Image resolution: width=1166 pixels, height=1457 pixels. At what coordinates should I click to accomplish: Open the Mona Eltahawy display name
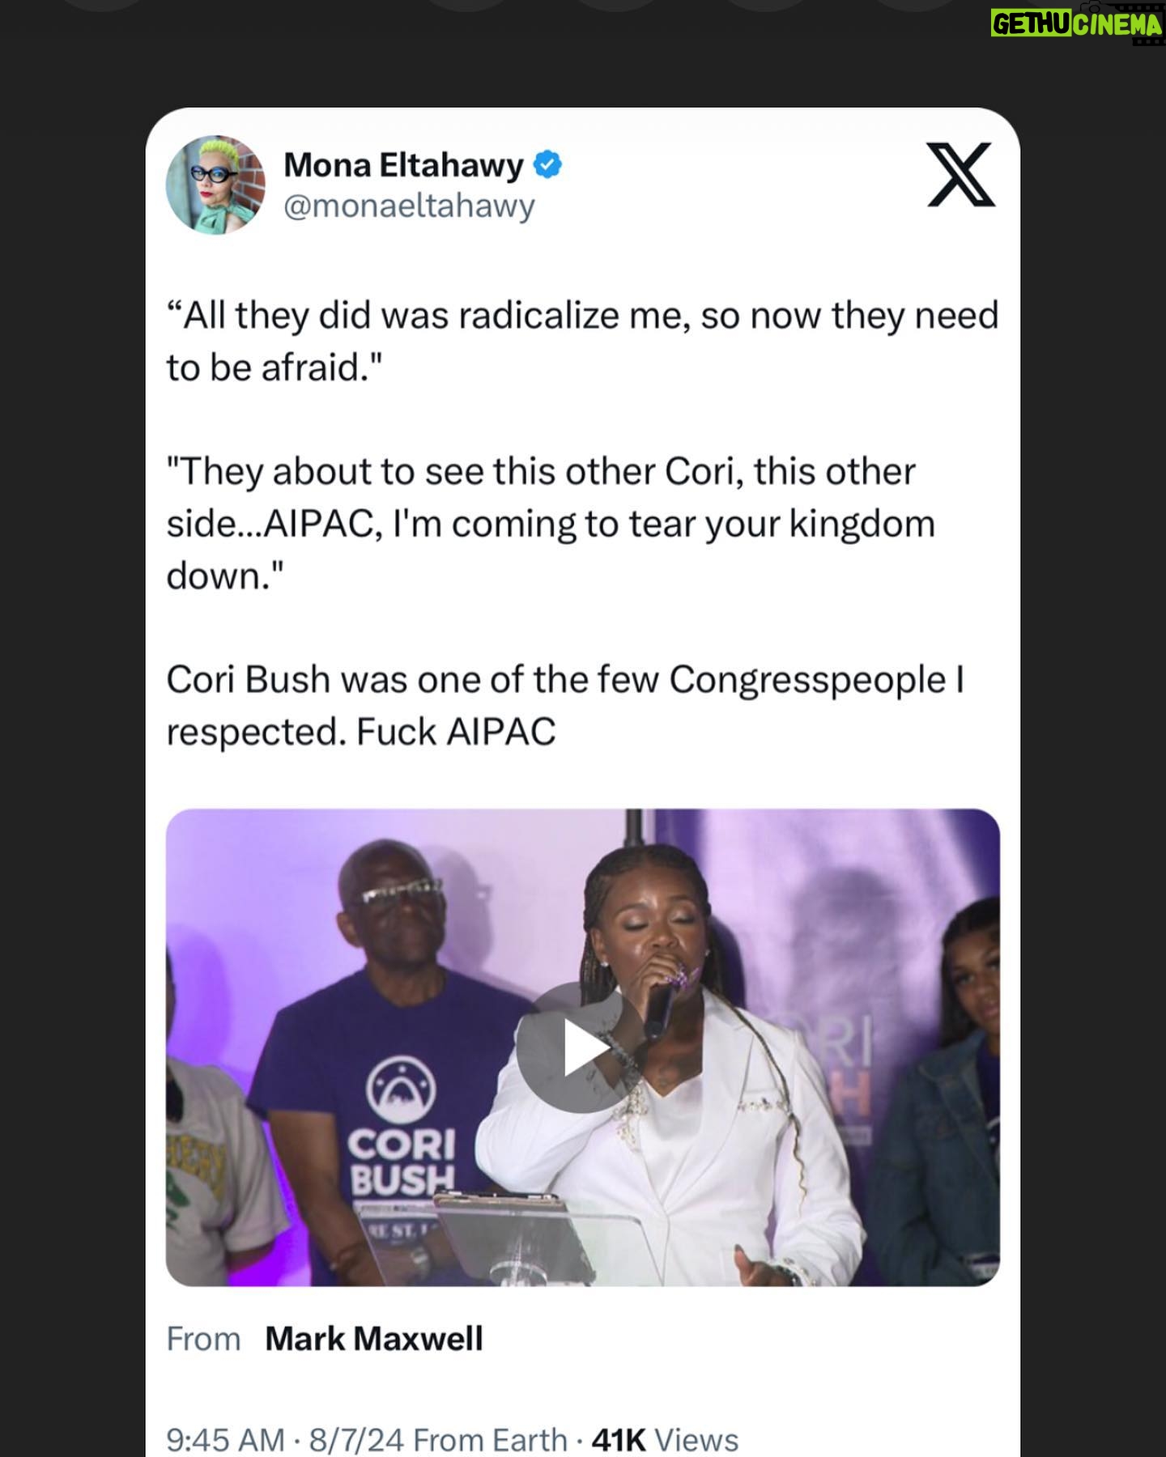(x=403, y=165)
